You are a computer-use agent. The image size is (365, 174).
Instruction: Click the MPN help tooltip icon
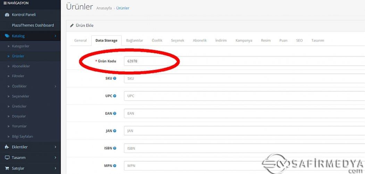point(115,166)
